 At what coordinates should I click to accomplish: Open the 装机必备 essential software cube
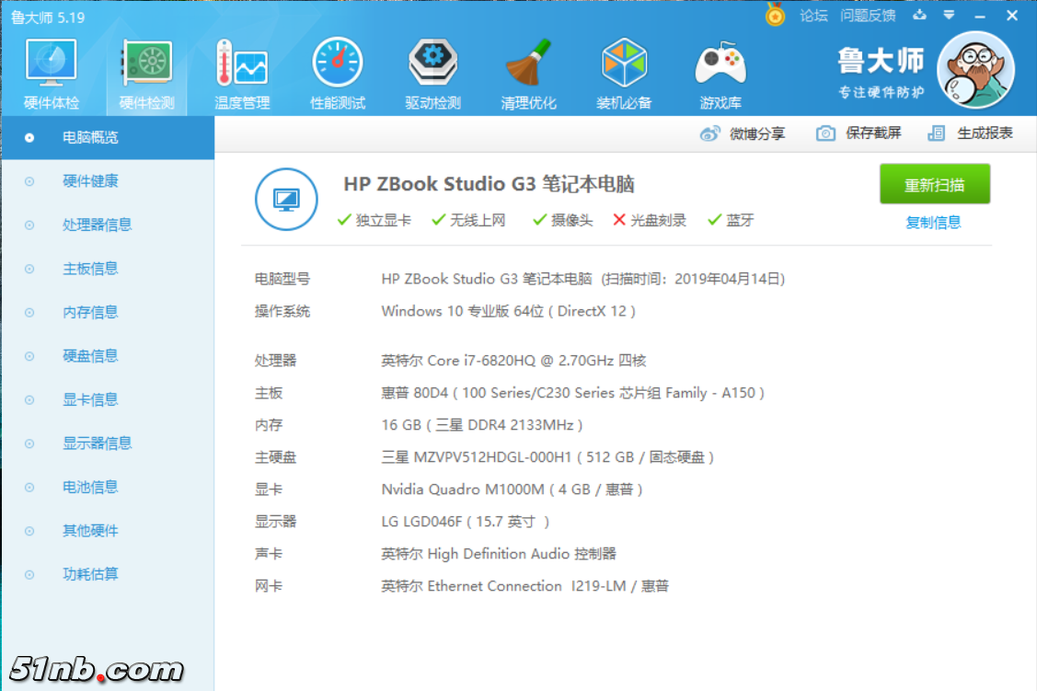click(624, 75)
